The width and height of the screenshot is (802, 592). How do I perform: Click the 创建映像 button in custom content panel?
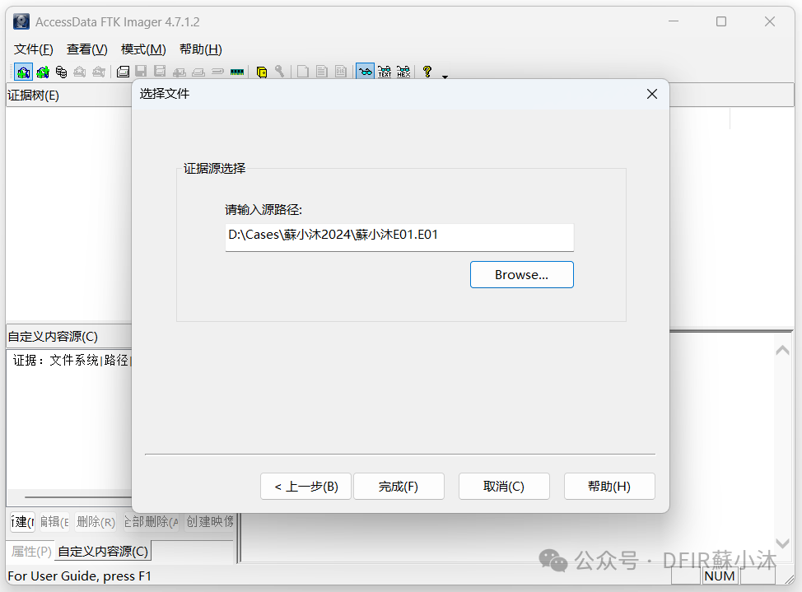tap(210, 522)
